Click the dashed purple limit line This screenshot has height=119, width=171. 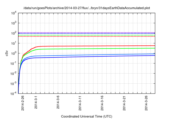point(87,32)
